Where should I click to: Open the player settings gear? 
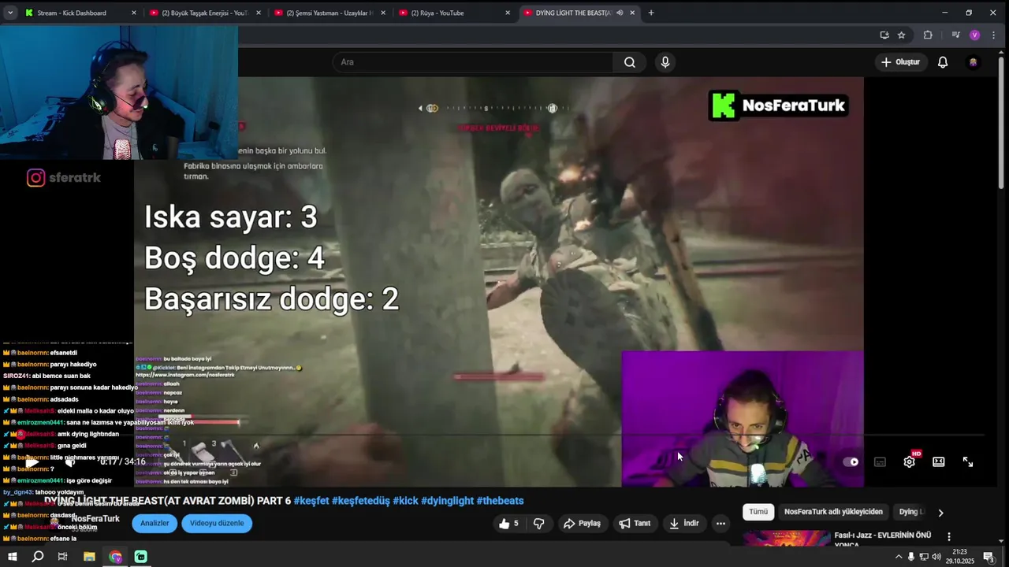pos(909,462)
